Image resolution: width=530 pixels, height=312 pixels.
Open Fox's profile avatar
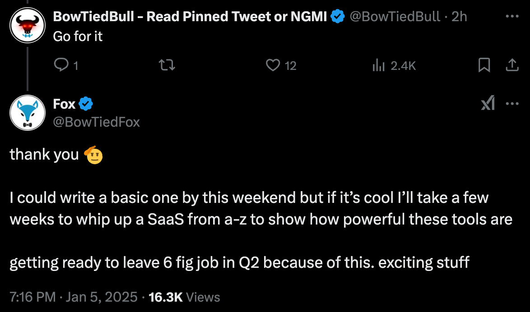tap(28, 113)
